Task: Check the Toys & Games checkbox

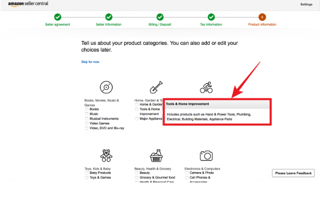Action: click(87, 178)
